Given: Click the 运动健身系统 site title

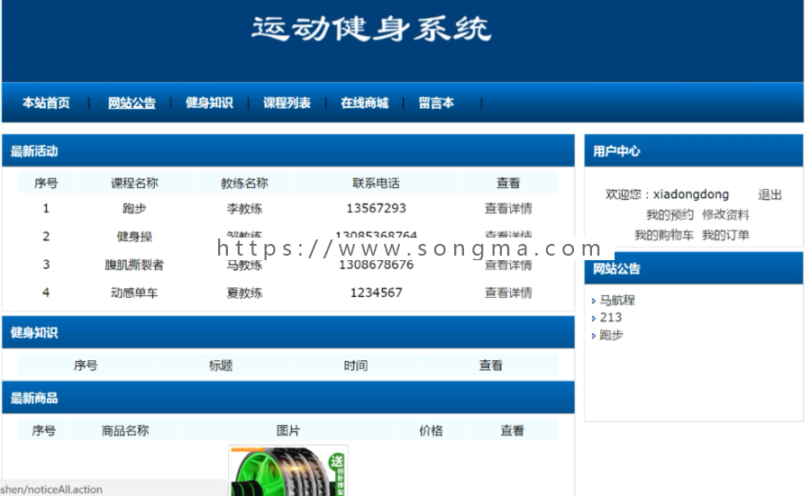Looking at the screenshot, I should tap(371, 29).
